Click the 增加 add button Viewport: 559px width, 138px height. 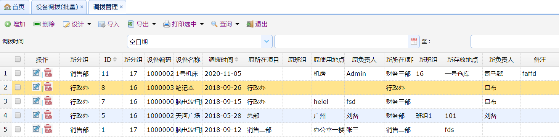click(x=15, y=24)
